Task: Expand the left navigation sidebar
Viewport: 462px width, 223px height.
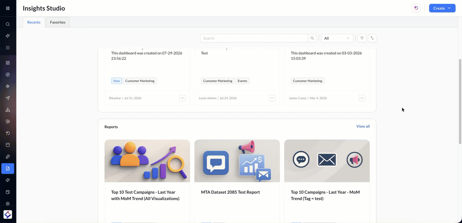Action: 8,8
